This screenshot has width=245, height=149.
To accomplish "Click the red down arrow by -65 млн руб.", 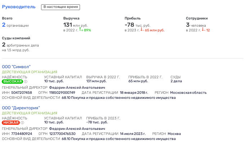I will [141, 29].
